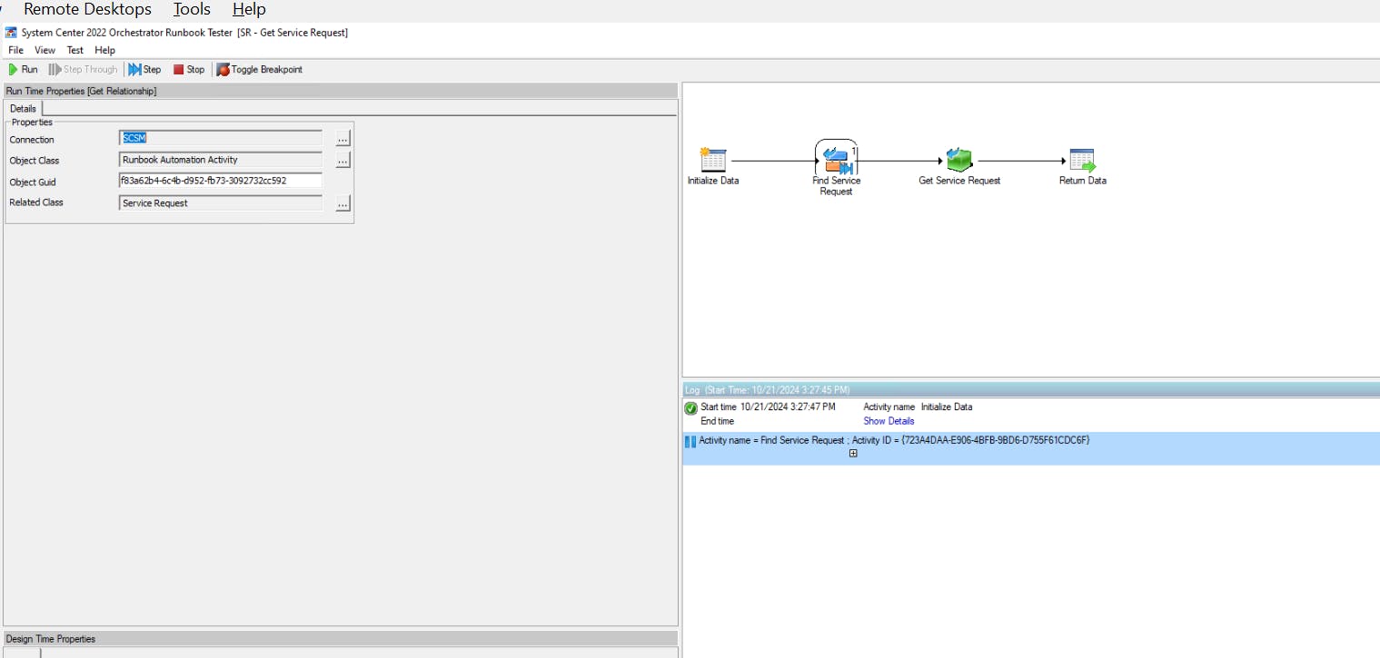Select the Get Service Request activity icon
This screenshot has width=1380, height=658.
click(x=959, y=160)
